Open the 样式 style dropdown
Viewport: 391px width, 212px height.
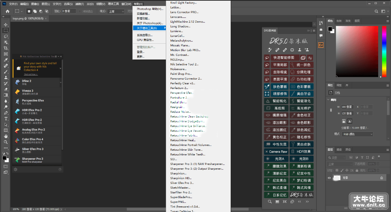click(116, 12)
